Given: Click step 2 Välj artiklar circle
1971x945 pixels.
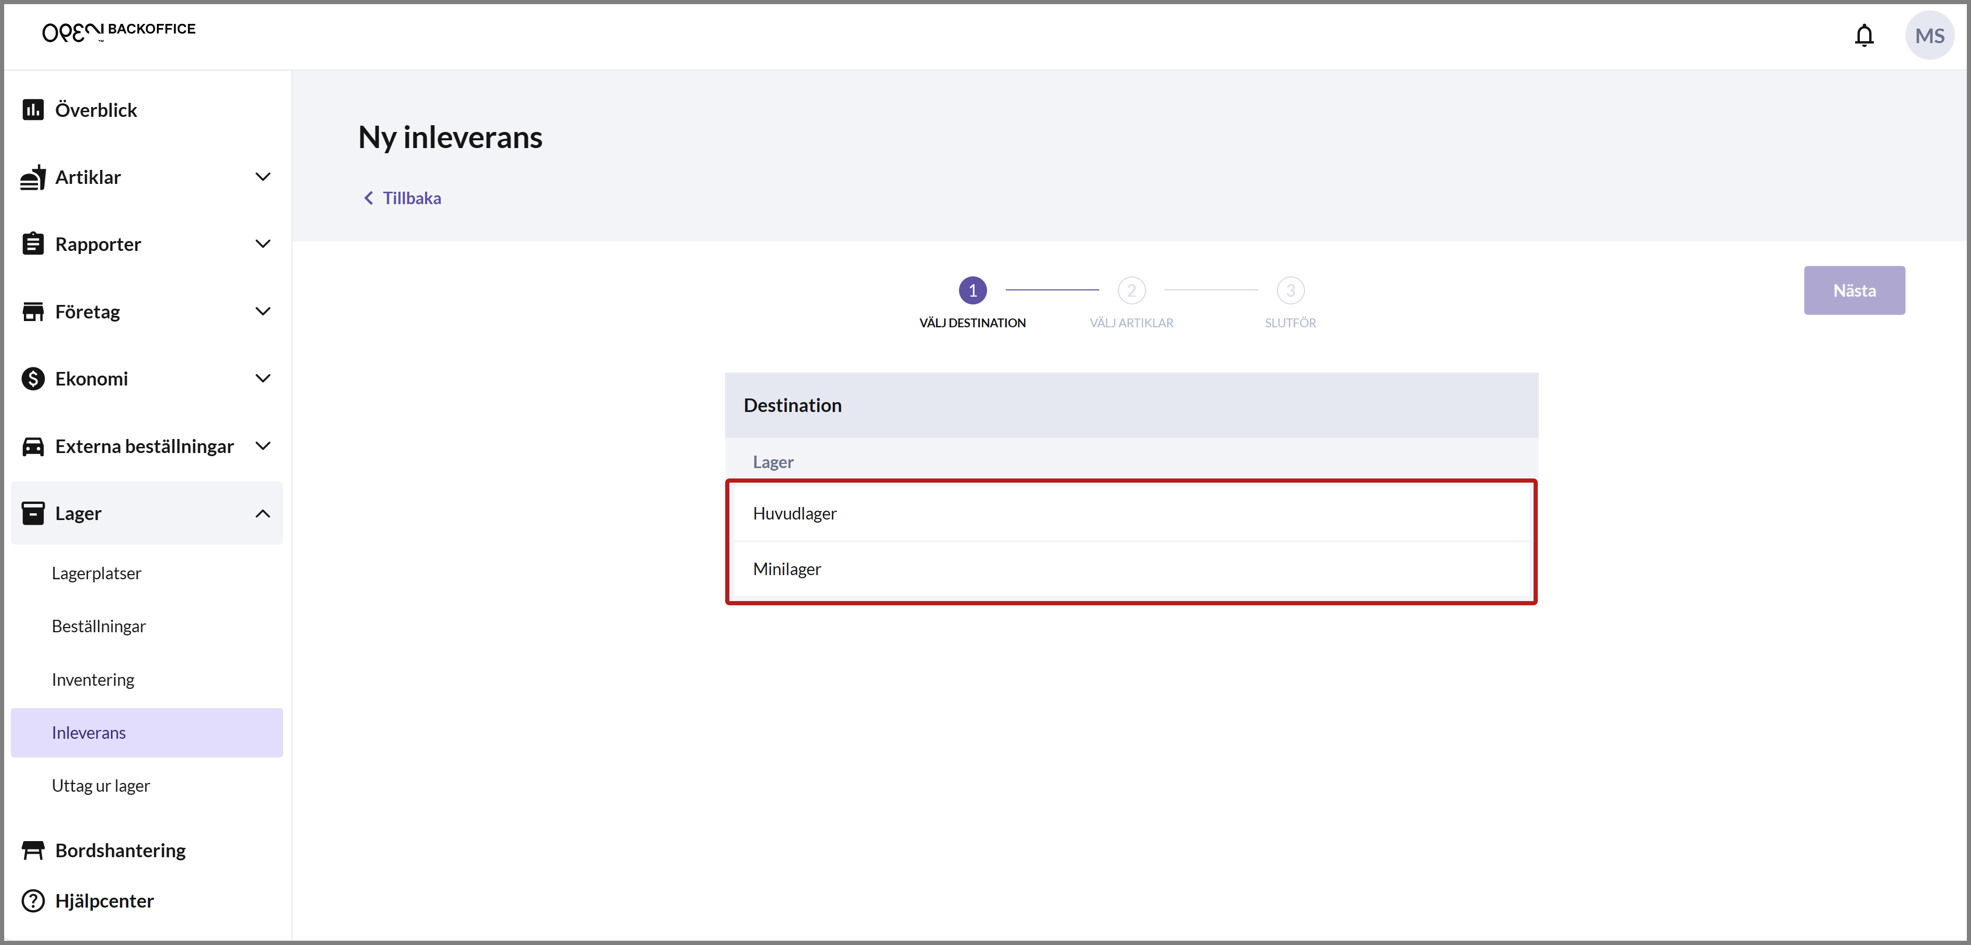Looking at the screenshot, I should click(x=1131, y=290).
